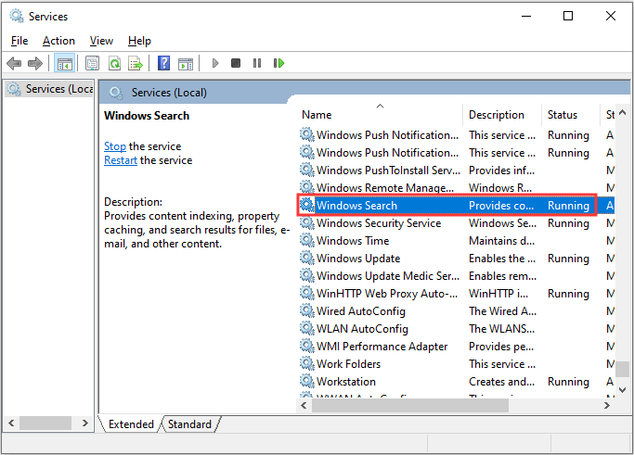Click gear icon beside WinHTTP Web Proxy
Screen dimensions: 634x455
click(307, 293)
